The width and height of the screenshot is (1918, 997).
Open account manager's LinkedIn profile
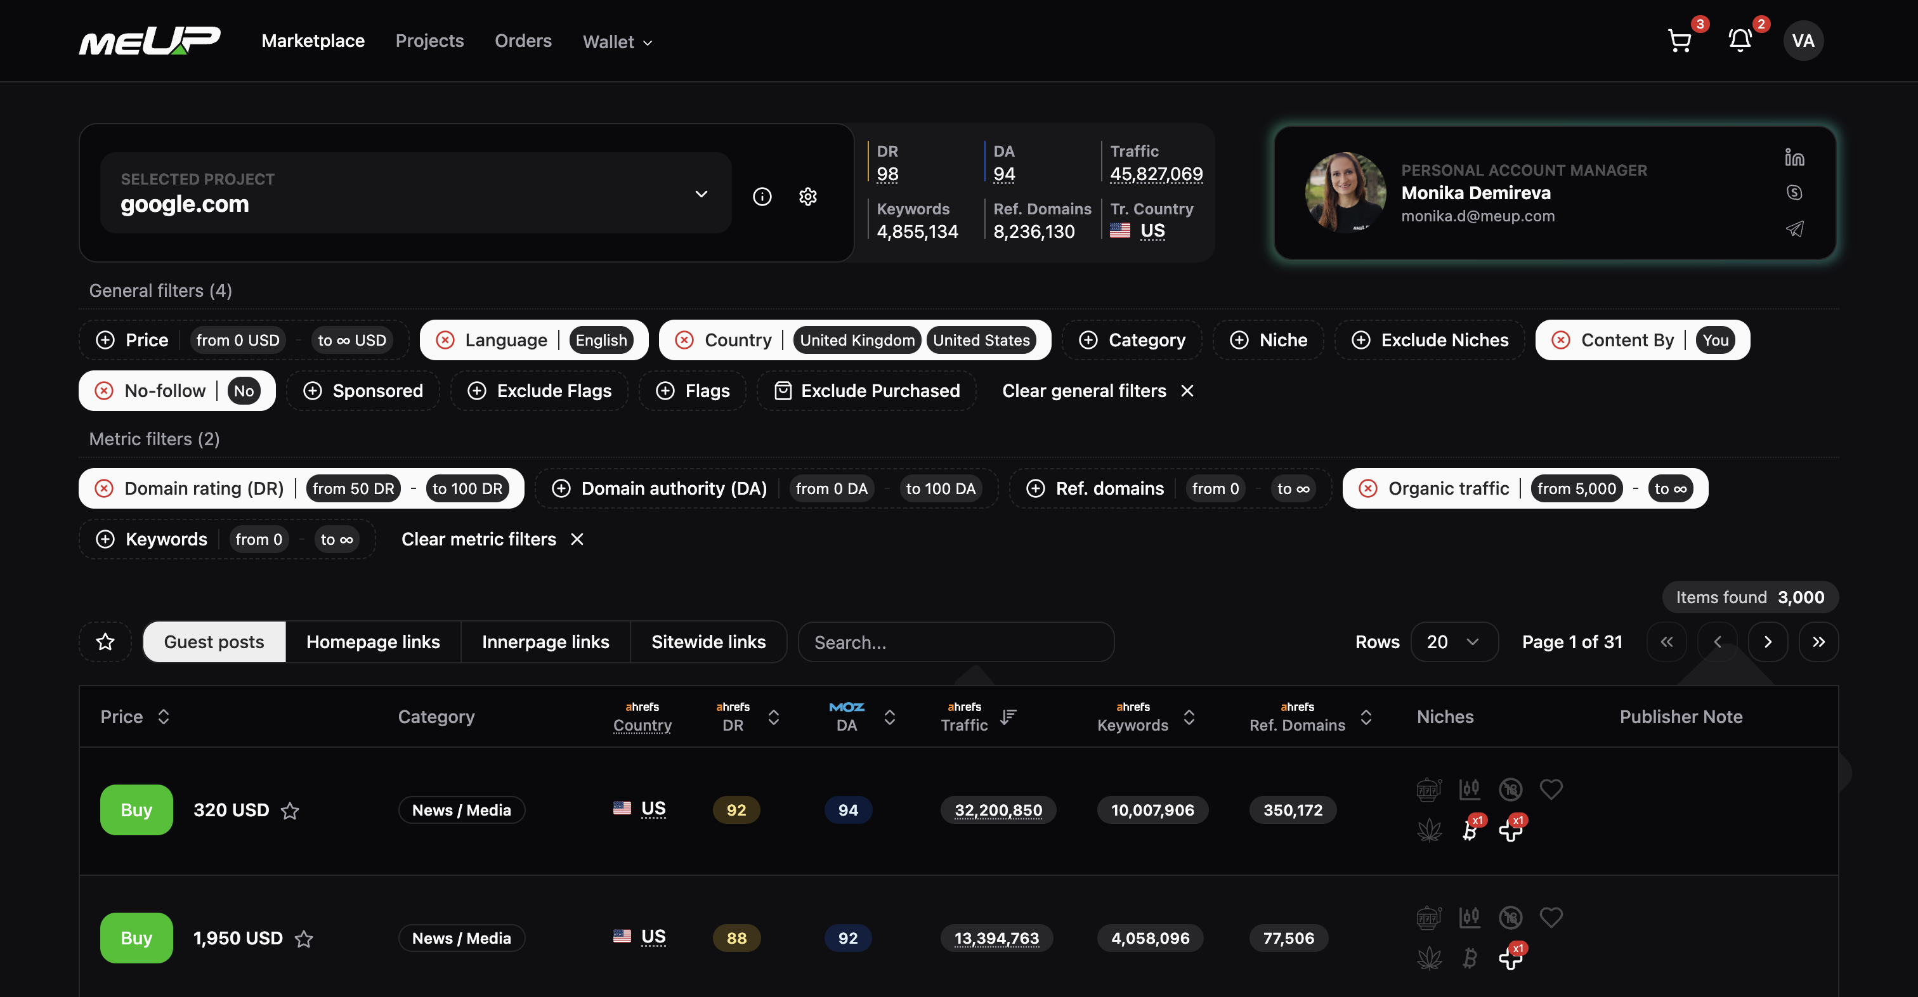tap(1794, 157)
